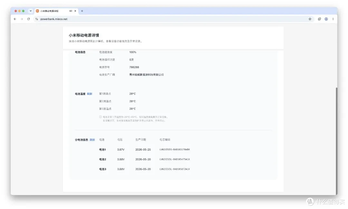The height and width of the screenshot is (209, 348).
Task: Click the 电池1 row label
Action: 102,150
